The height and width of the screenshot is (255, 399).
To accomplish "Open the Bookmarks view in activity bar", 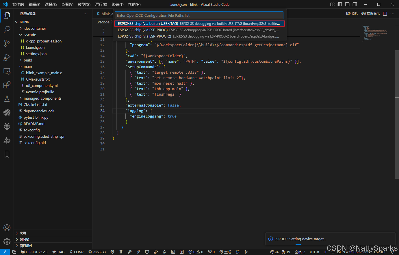I will pyautogui.click(x=7, y=154).
